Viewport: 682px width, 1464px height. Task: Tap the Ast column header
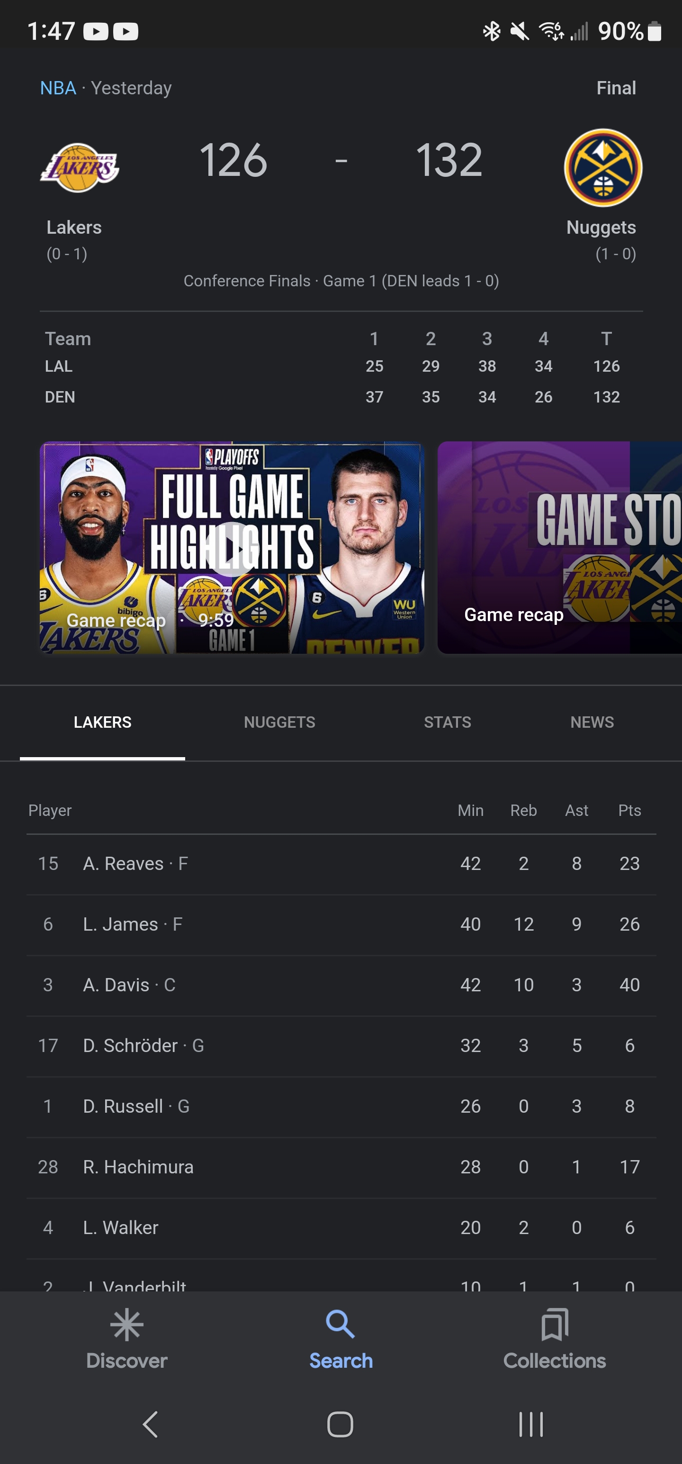576,810
